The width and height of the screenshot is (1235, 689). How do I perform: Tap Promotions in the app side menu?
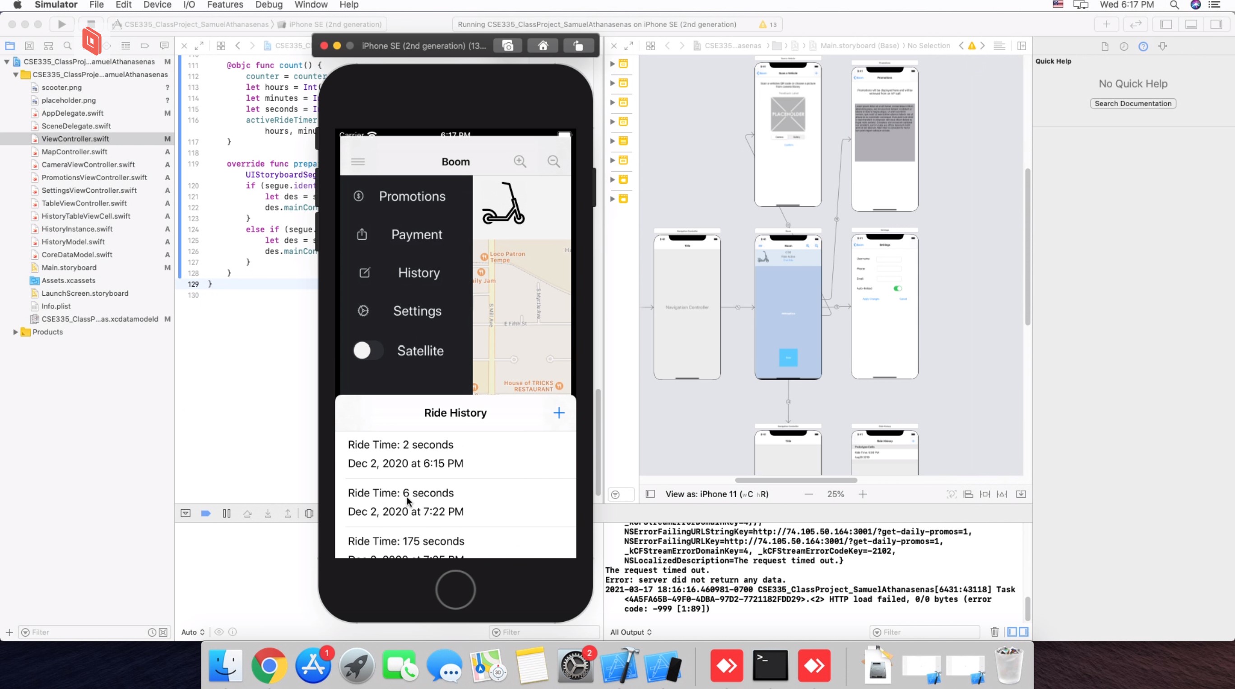(x=412, y=196)
